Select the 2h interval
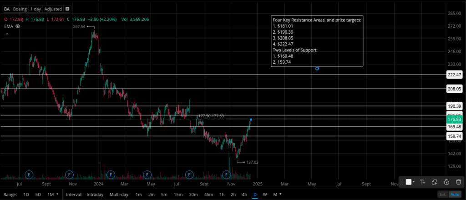Screen dimensions: 466x200 click(x=233, y=195)
